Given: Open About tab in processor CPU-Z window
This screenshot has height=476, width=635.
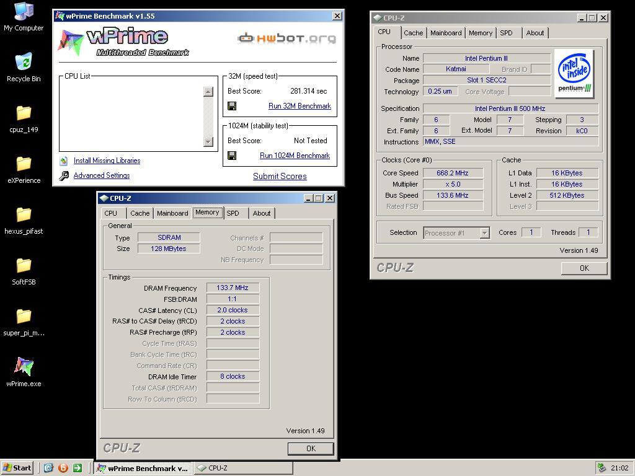Looking at the screenshot, I should coord(535,33).
